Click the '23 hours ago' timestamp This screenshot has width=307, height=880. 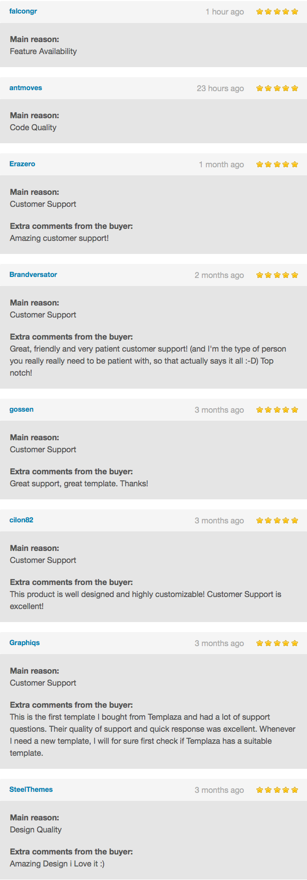pyautogui.click(x=220, y=88)
